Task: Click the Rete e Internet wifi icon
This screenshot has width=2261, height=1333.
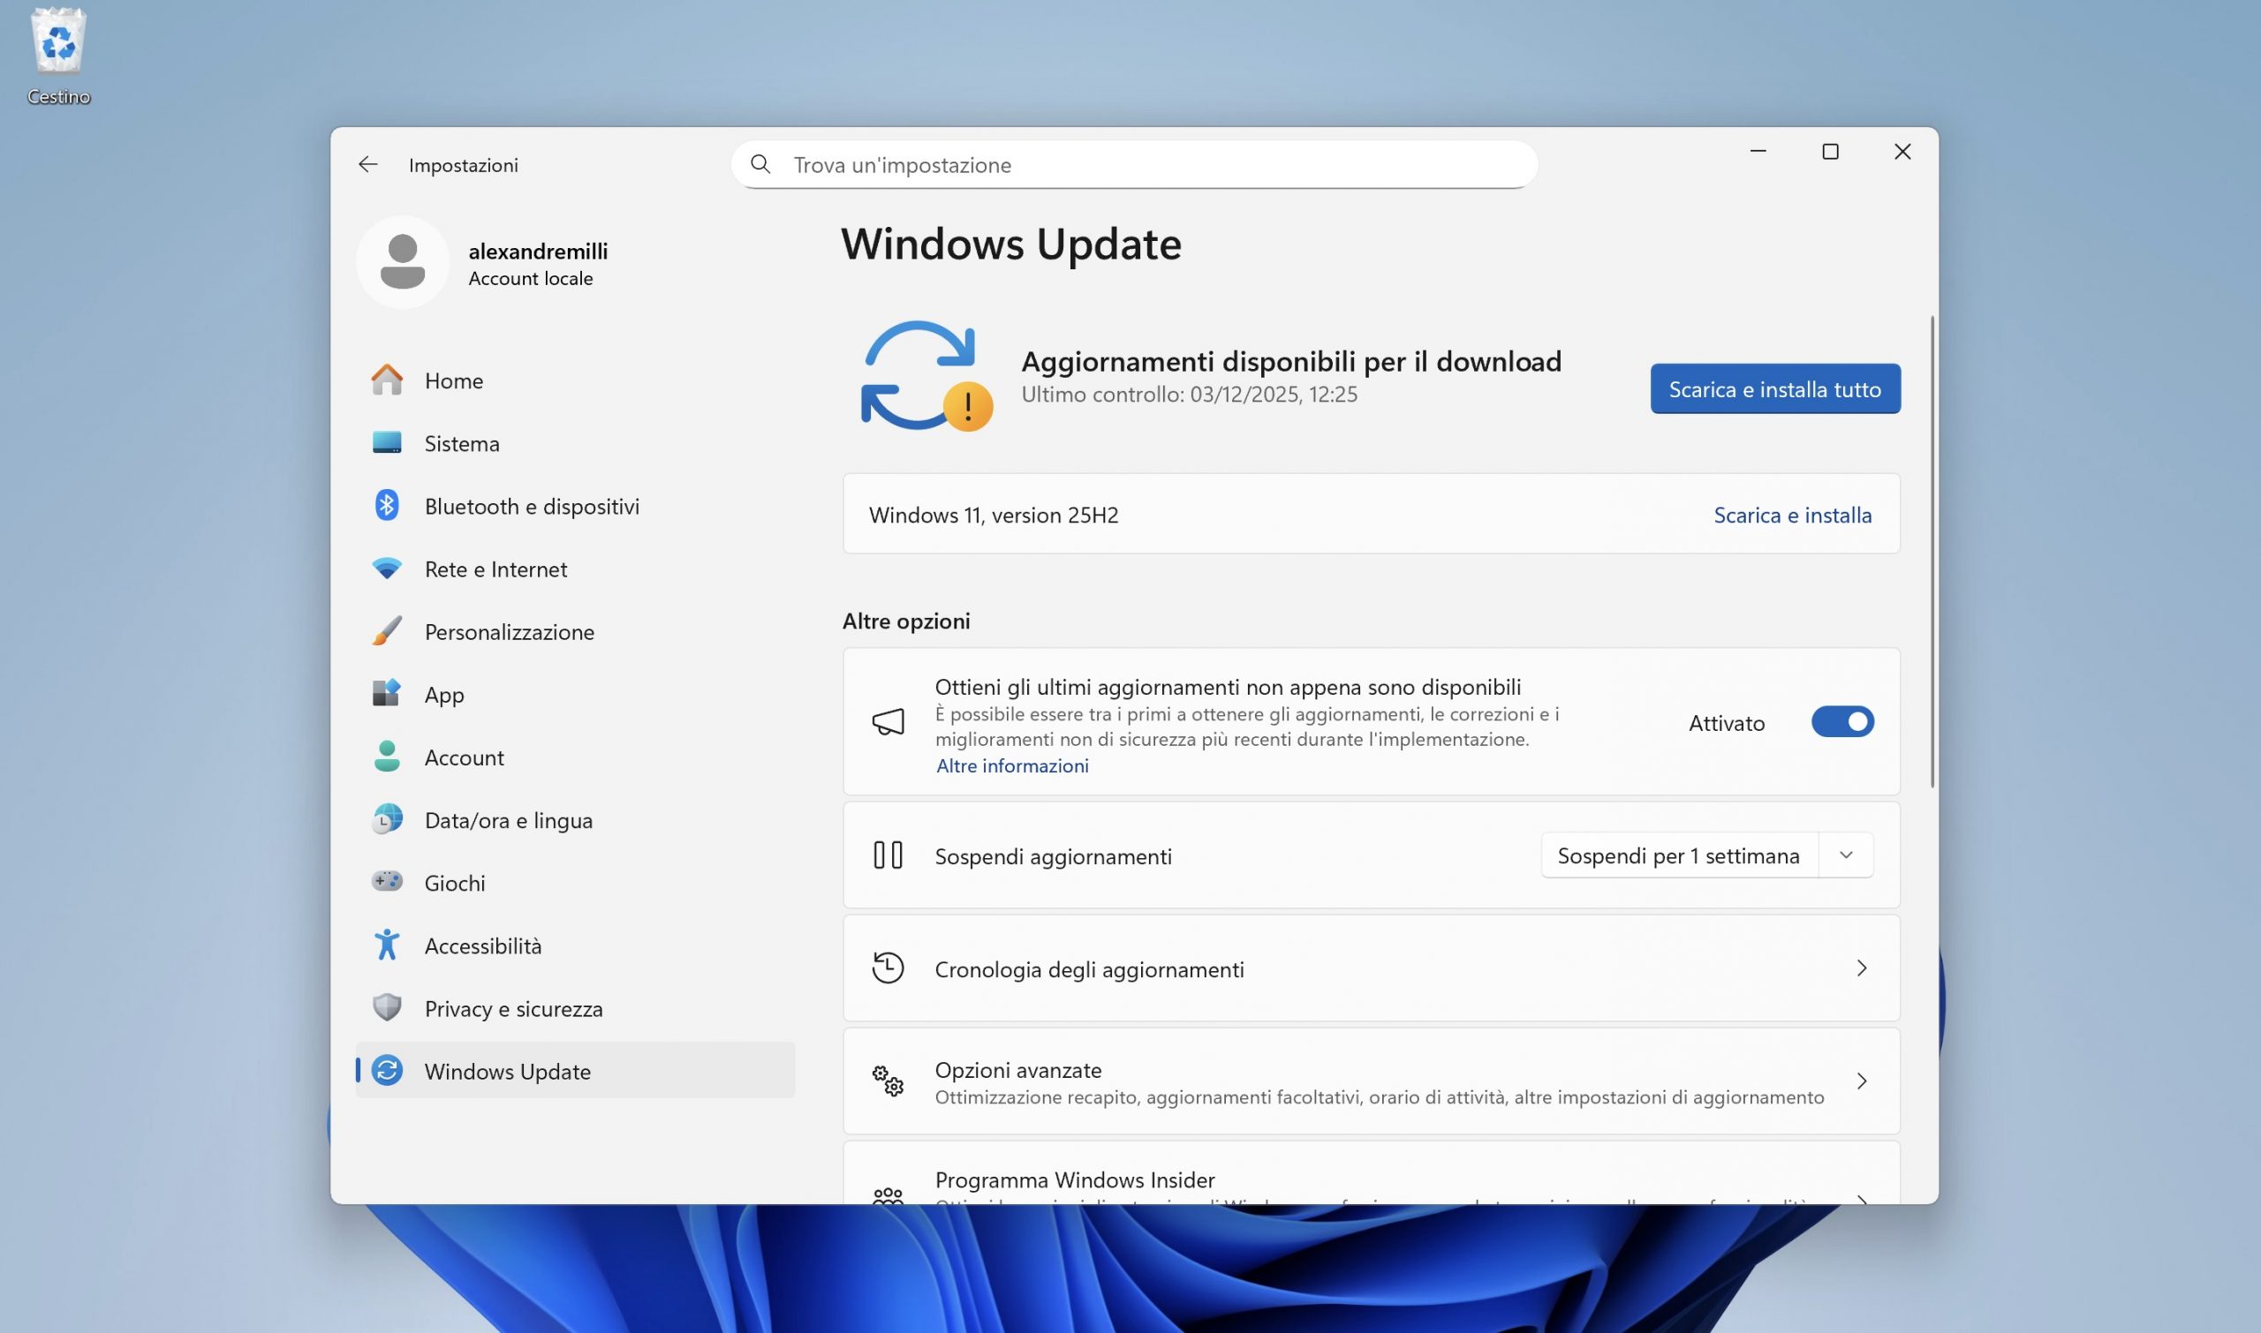Action: 387,569
